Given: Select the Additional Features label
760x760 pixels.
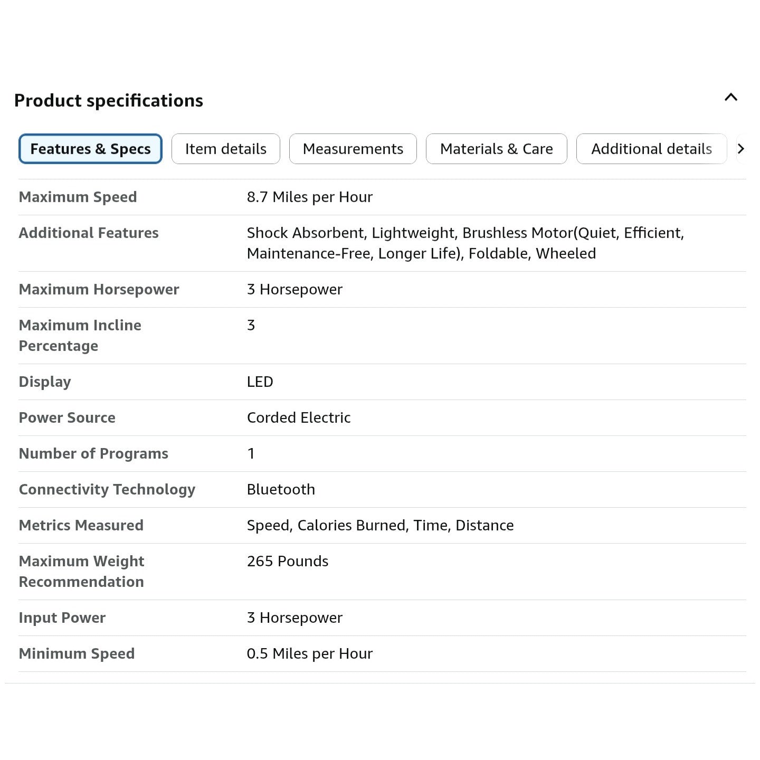Looking at the screenshot, I should 89,233.
